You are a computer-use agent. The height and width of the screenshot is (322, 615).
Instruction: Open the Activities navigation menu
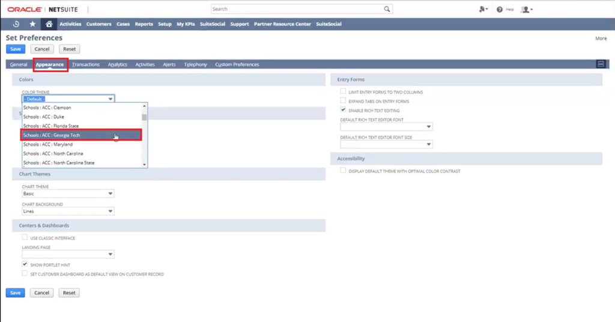(70, 24)
